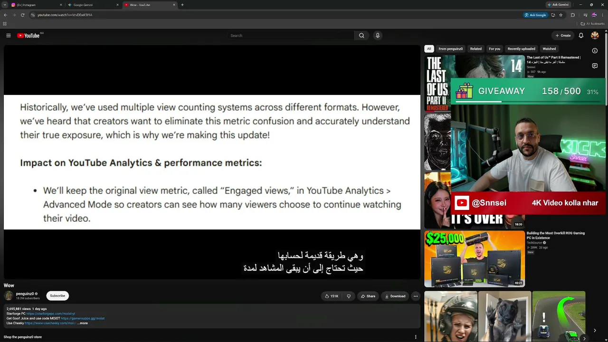
Task: Open the tab search dropdown arrow
Action: pos(5,5)
